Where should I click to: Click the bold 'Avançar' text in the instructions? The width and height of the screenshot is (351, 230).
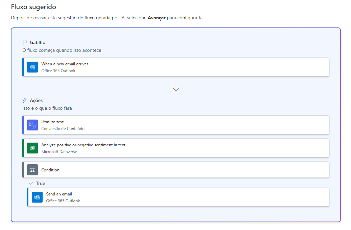tap(157, 18)
